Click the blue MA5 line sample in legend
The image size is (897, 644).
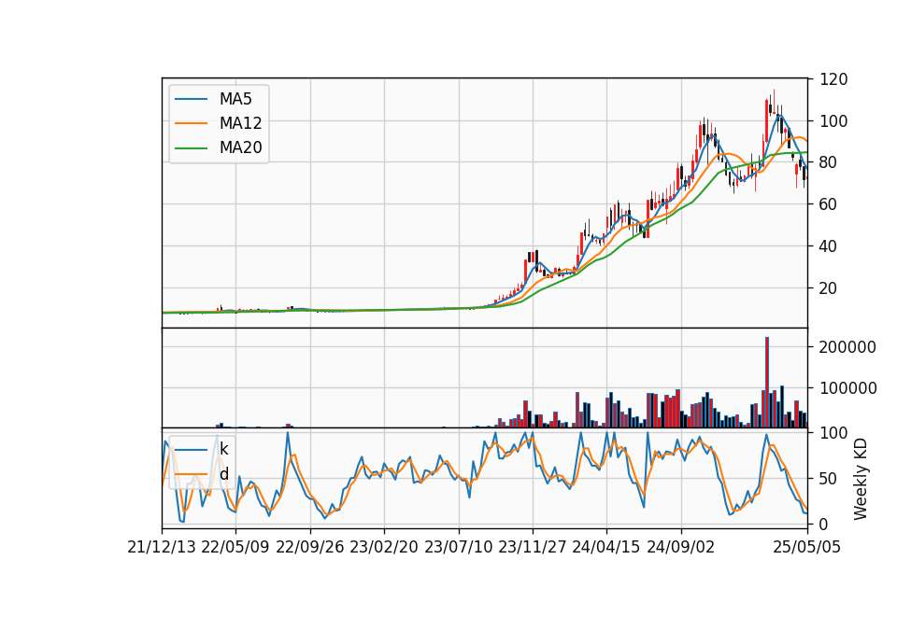point(191,99)
